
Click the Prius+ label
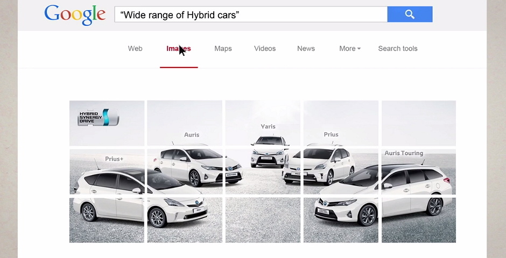114,159
